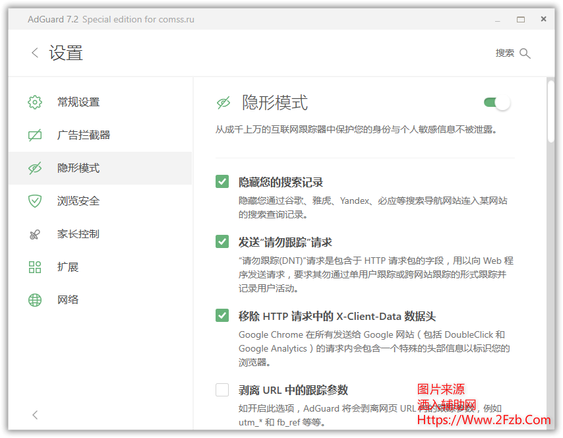Screen dimensions: 563x438
Task: Click the 剥离 URL 中的跟踪参数 option title
Action: tap(293, 391)
